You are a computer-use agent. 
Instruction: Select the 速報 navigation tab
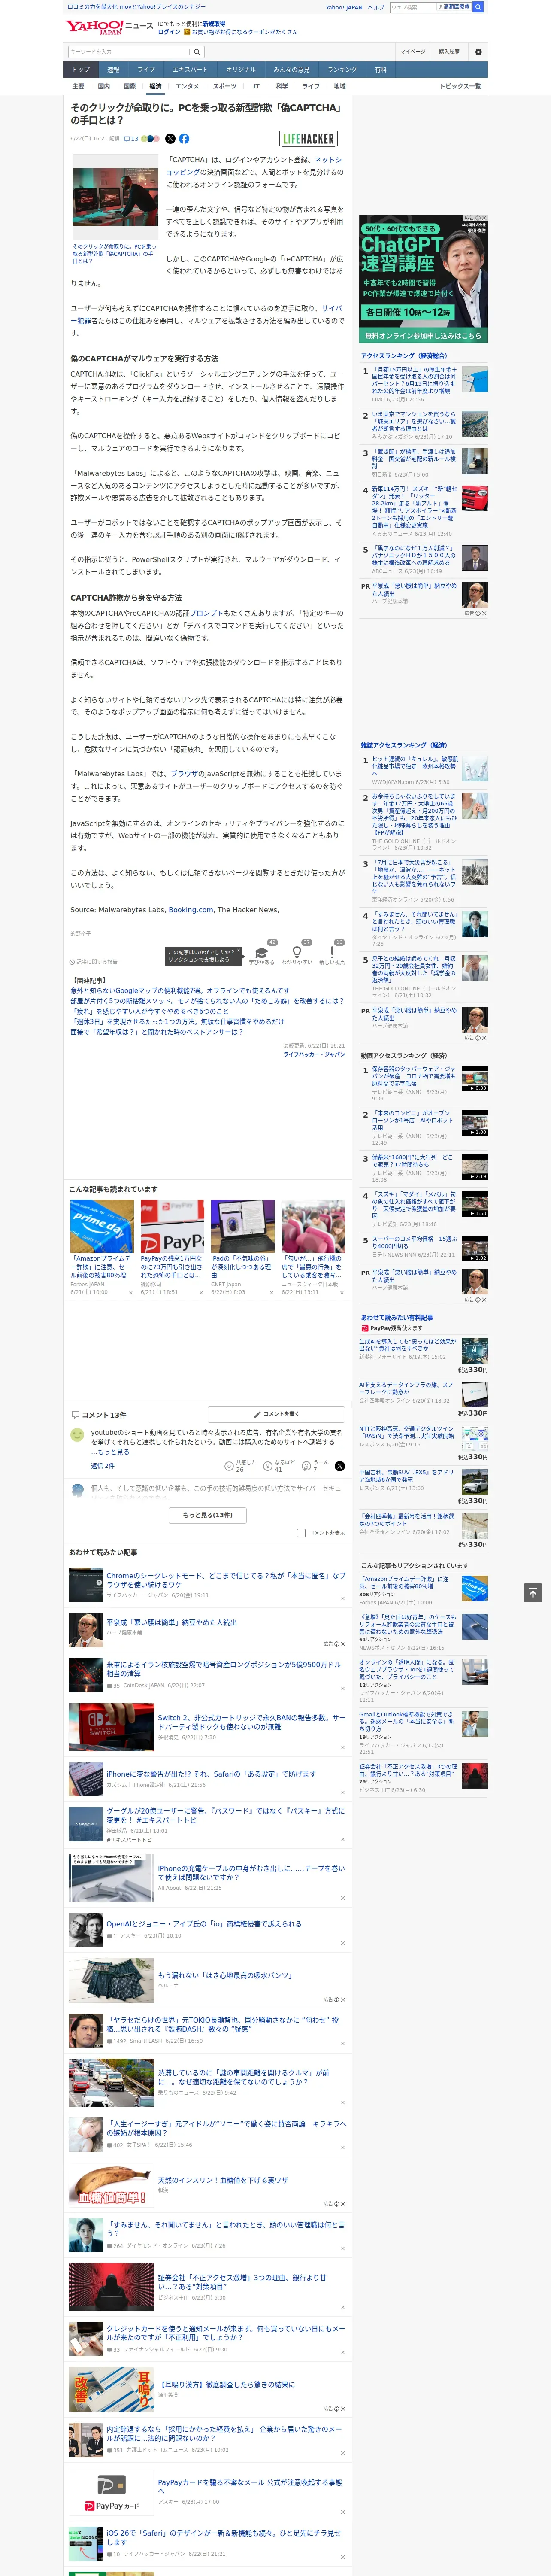[113, 70]
